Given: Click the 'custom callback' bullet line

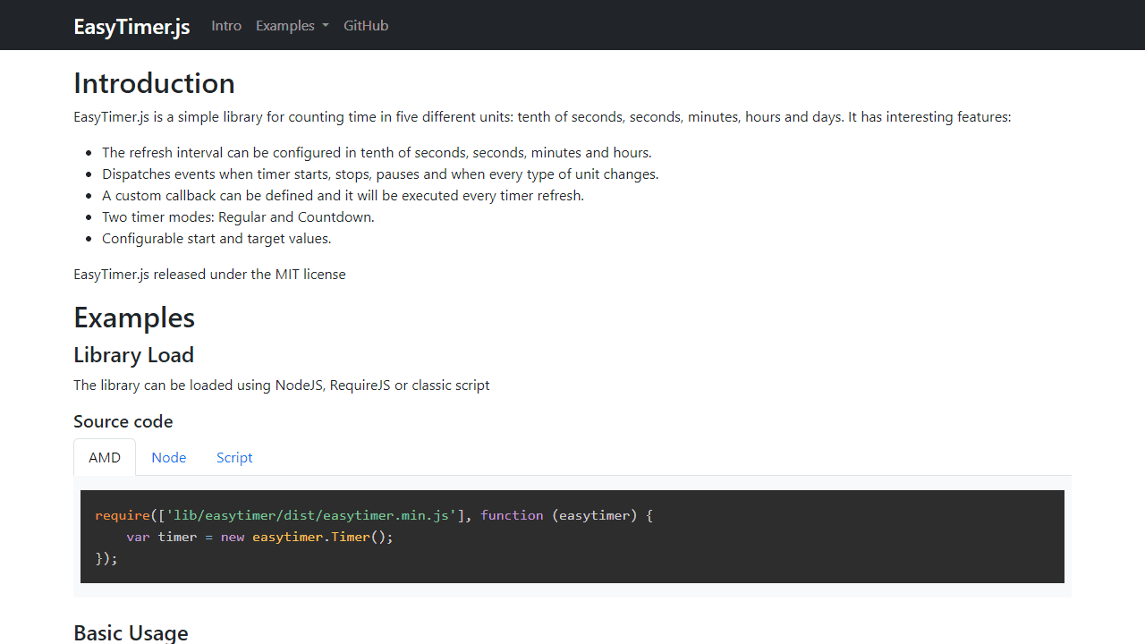Looking at the screenshot, I should coord(343,196).
